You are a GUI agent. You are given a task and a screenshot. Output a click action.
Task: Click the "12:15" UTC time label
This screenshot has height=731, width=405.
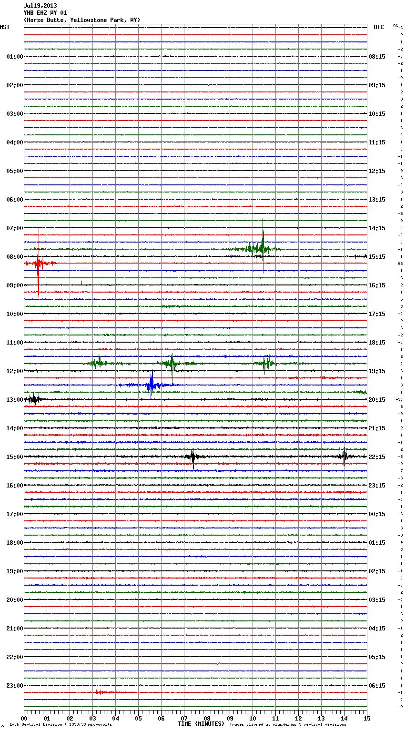(x=377, y=171)
